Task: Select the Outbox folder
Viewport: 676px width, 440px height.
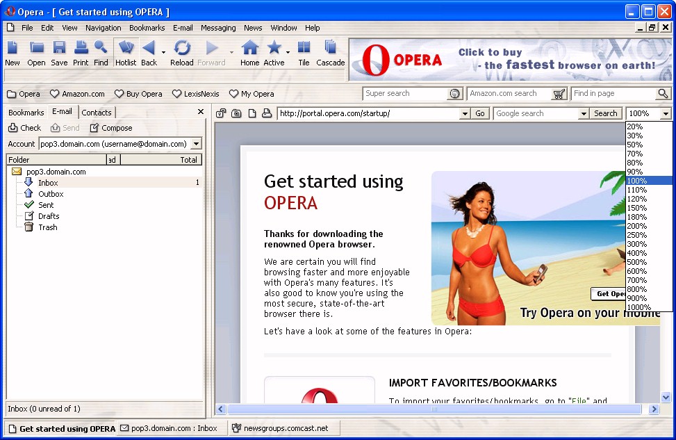Action: 51,194
